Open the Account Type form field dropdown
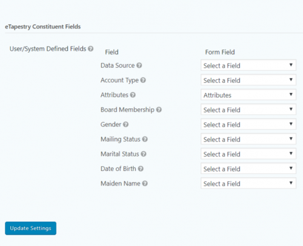The height and width of the screenshot is (246, 303). tap(248, 80)
